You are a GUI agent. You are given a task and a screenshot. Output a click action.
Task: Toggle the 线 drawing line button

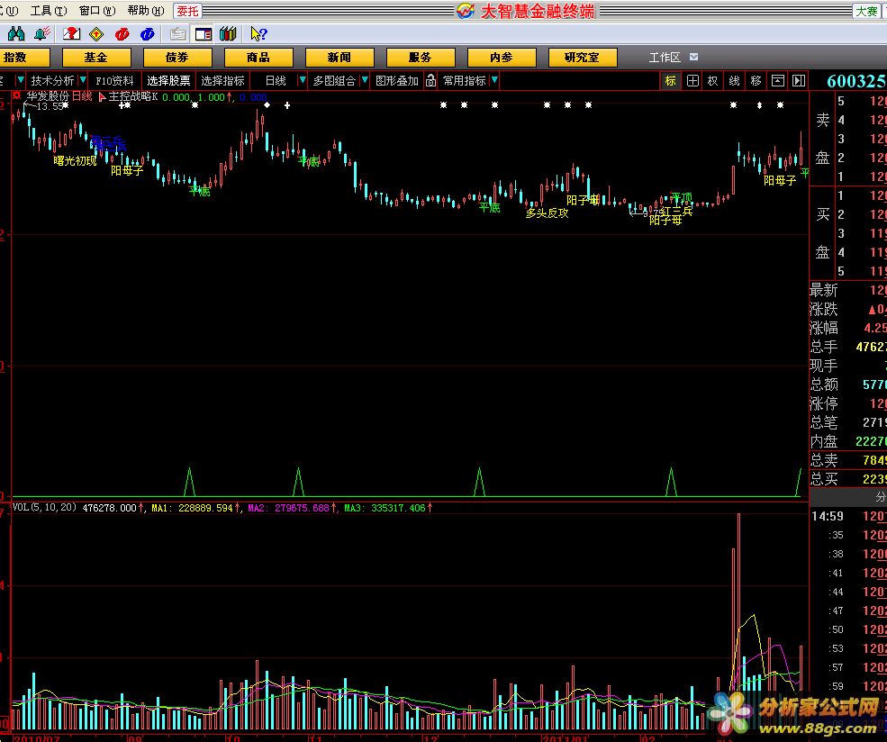(734, 80)
